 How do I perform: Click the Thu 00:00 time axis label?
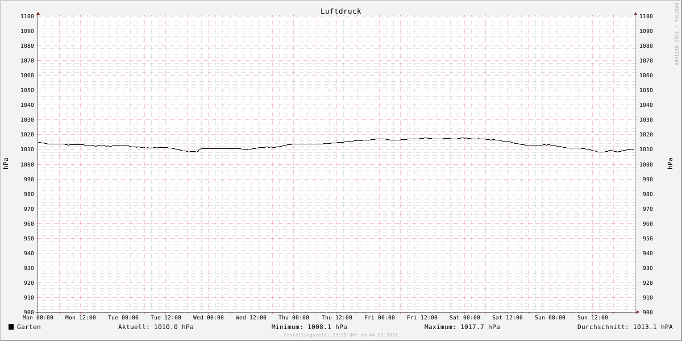point(294,318)
